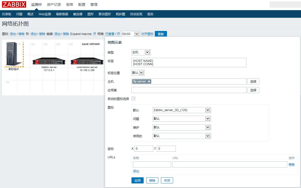Go to the 问题 submenu tab
This screenshot has width=301, height=188.
tap(19, 14)
